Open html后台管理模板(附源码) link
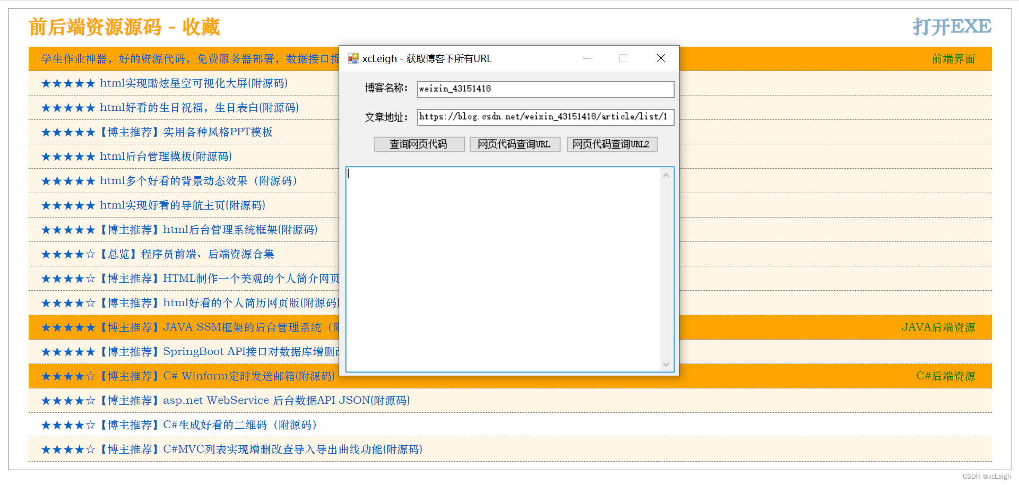1019x485 pixels. coord(137,157)
